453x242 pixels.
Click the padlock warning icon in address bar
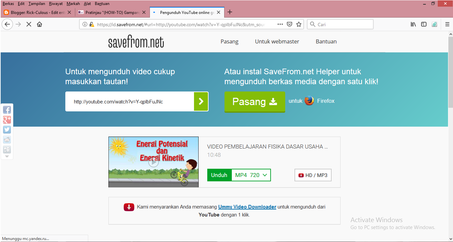click(92, 24)
